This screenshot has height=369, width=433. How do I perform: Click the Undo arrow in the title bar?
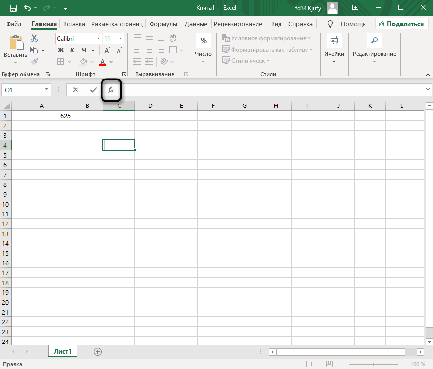(x=27, y=8)
